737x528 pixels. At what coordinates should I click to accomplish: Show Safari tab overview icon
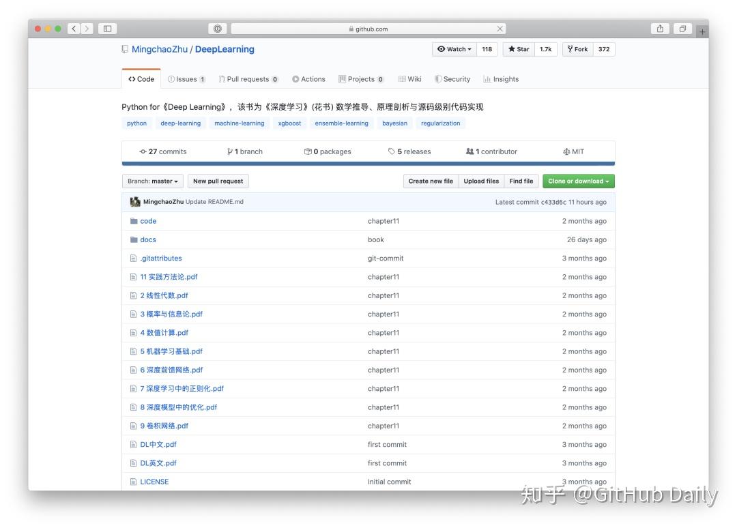[x=682, y=29]
